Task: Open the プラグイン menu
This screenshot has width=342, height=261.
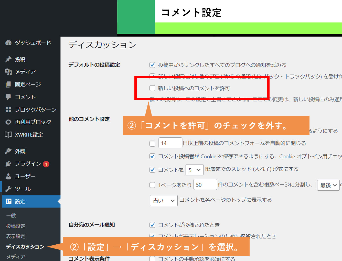Action: click(x=28, y=164)
